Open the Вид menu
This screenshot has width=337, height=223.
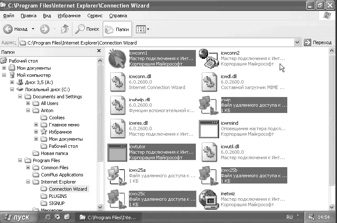(x=47, y=16)
